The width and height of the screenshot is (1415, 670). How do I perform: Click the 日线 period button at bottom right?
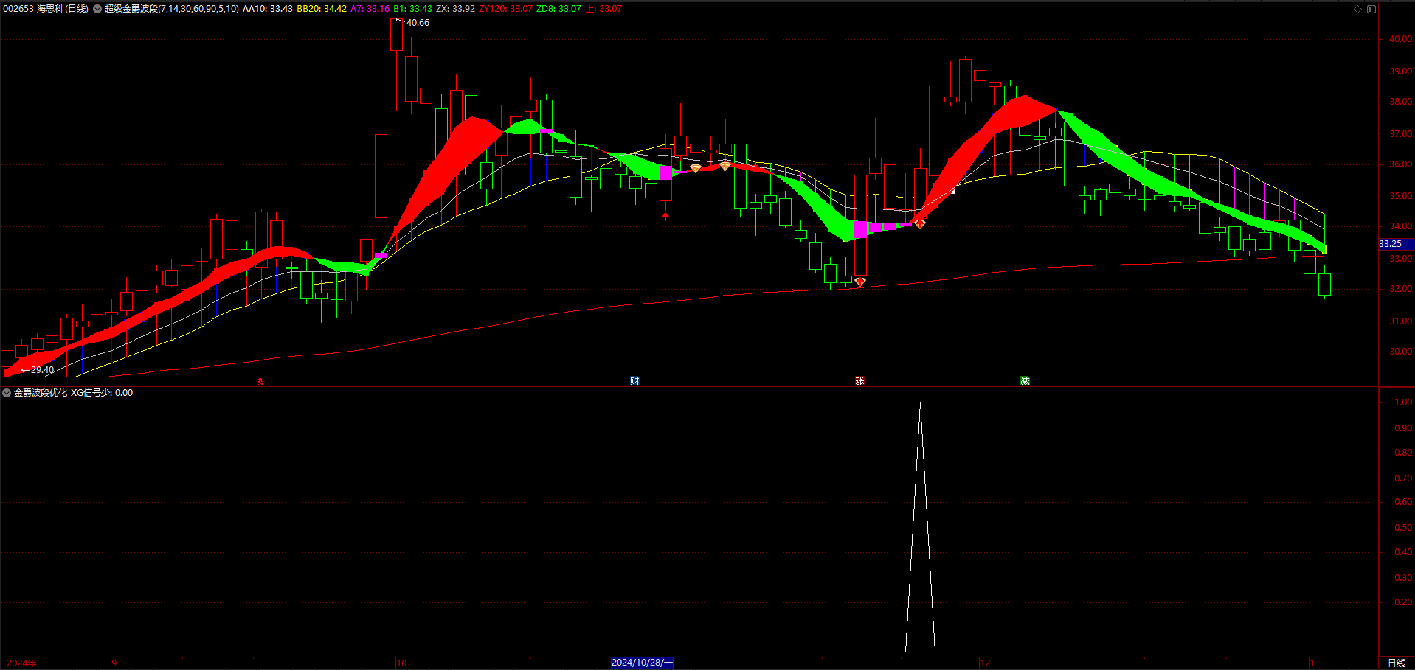point(1397,663)
